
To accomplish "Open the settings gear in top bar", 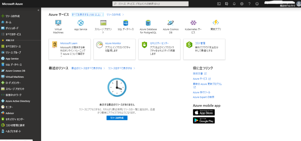I will coord(242,4).
